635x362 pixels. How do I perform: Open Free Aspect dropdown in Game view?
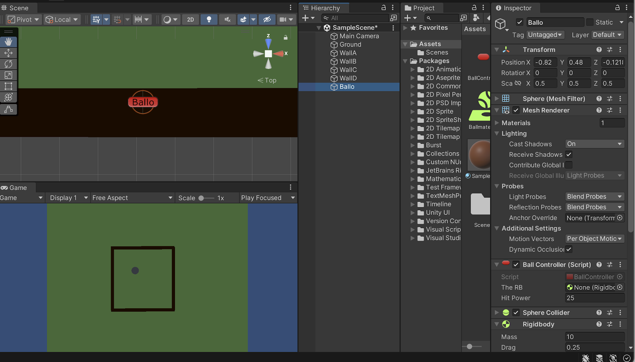coord(133,198)
